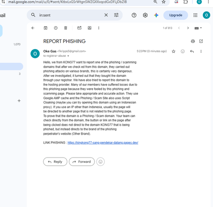Image resolution: width=213 pixels, height=207 pixels.
Task: Expand recipient details beside registrar-abuse
Action: click(68, 56)
